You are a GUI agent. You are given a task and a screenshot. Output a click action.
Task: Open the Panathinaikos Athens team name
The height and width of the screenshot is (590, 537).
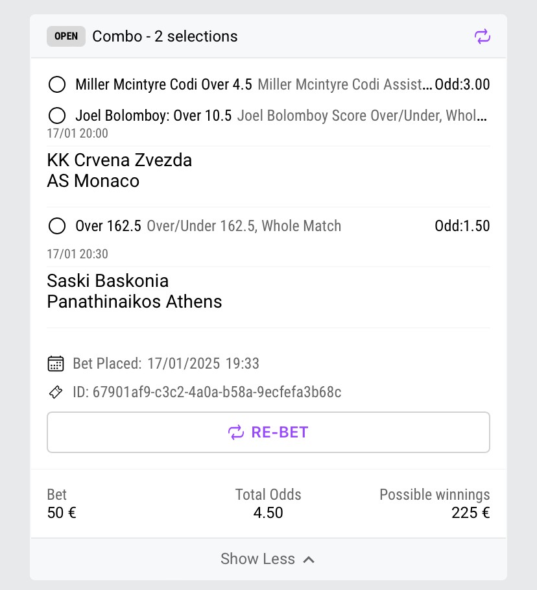[x=134, y=302]
